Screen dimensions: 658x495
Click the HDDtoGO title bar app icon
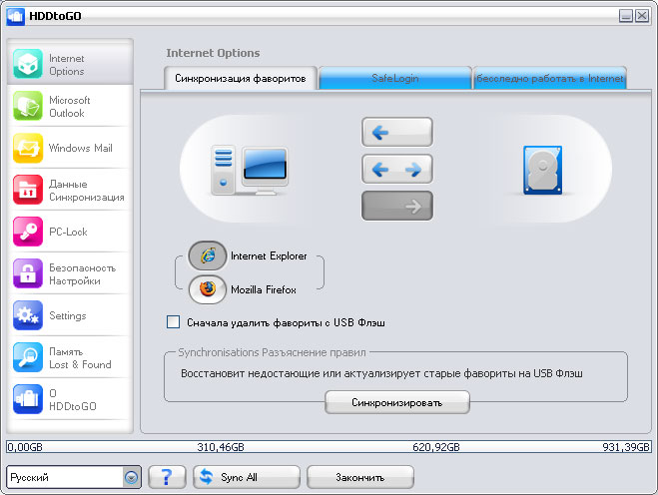16,16
